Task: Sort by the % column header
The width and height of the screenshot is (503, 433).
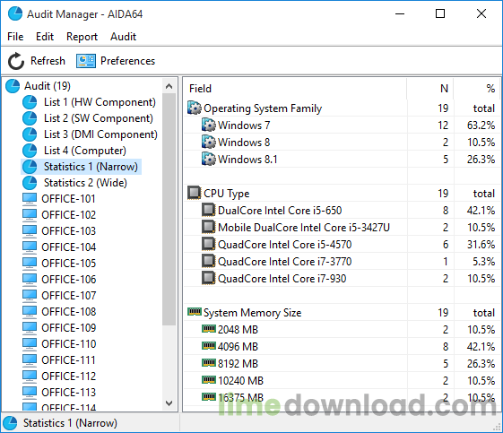Action: click(477, 89)
